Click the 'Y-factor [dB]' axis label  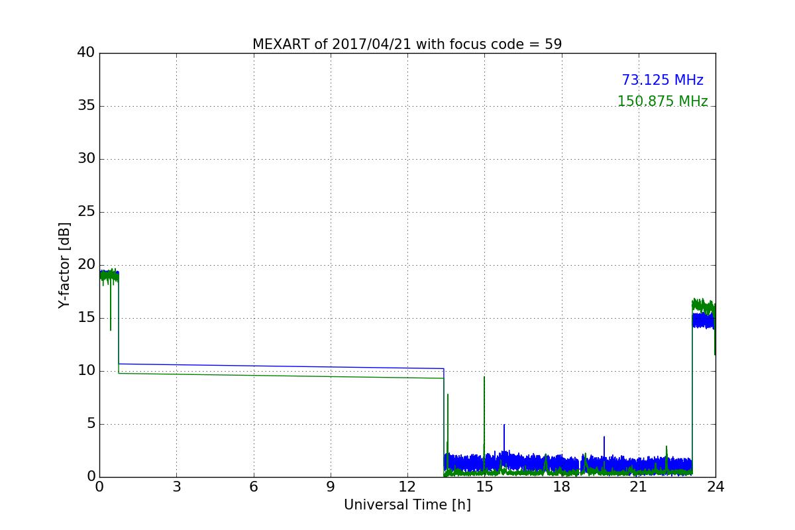(x=64, y=265)
